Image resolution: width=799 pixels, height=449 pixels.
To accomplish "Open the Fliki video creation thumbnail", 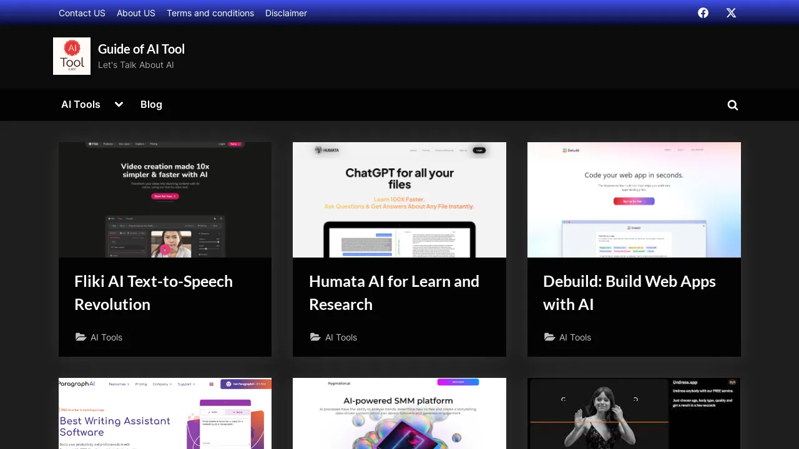I will tap(165, 200).
